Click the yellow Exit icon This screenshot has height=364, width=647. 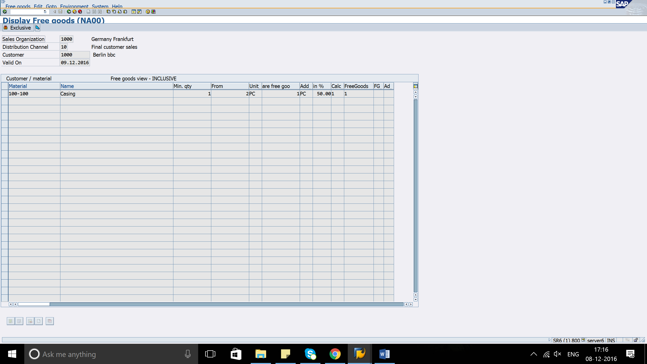(x=75, y=12)
